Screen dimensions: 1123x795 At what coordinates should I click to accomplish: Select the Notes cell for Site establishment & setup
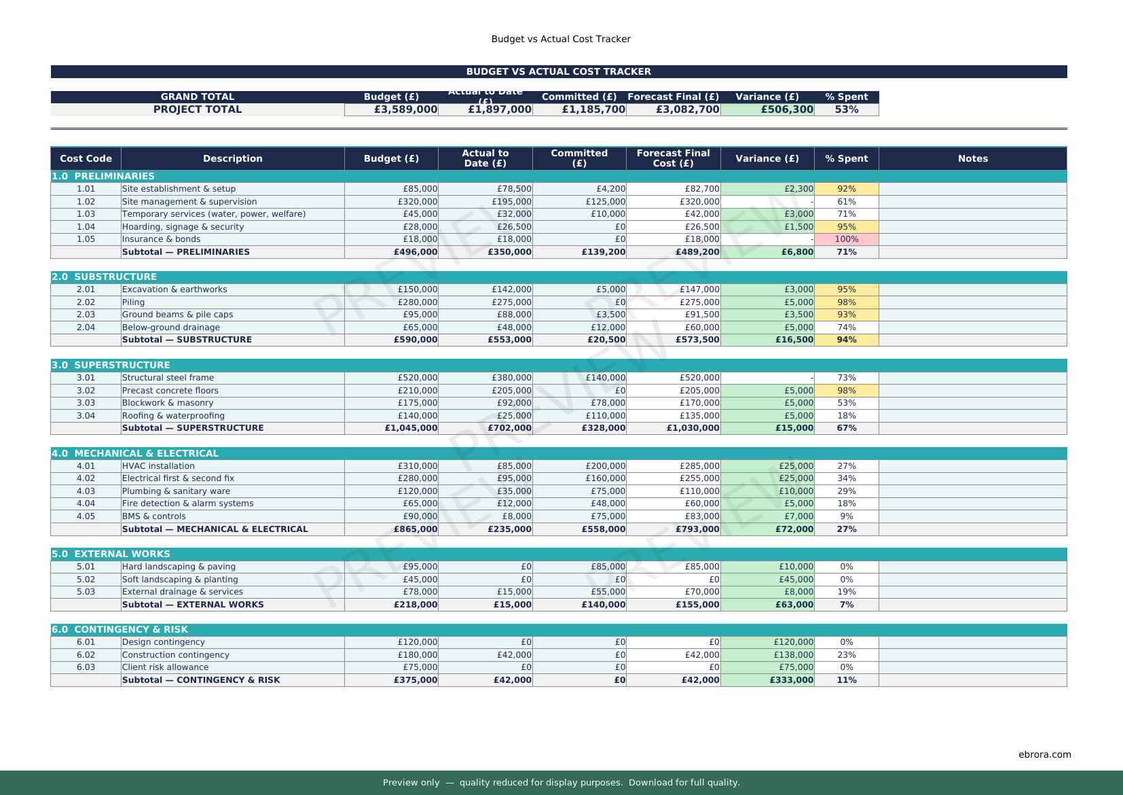click(x=972, y=189)
